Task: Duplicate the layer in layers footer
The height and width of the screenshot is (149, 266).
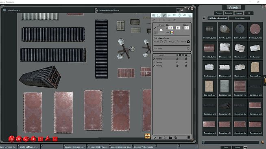Action: (176, 138)
